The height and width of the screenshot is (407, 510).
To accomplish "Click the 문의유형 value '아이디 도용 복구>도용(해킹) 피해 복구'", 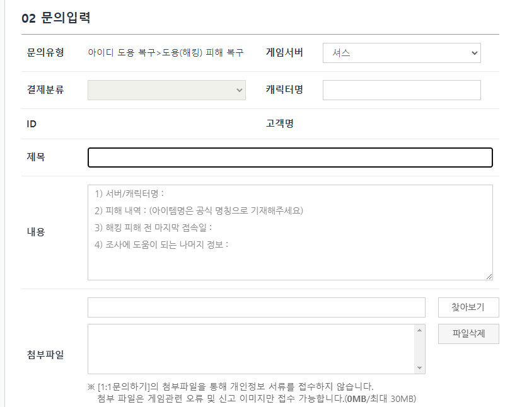I will tap(166, 53).
